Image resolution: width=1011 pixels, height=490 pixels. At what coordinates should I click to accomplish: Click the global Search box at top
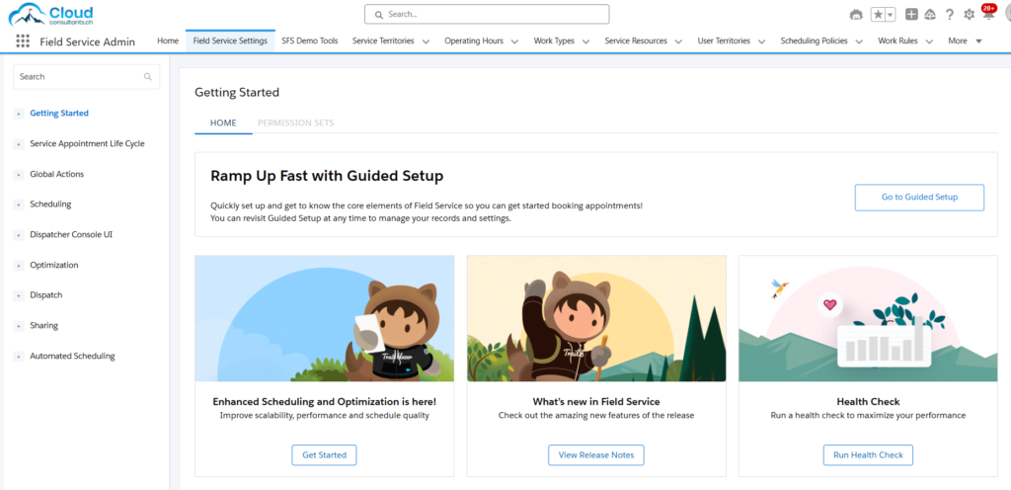487,15
